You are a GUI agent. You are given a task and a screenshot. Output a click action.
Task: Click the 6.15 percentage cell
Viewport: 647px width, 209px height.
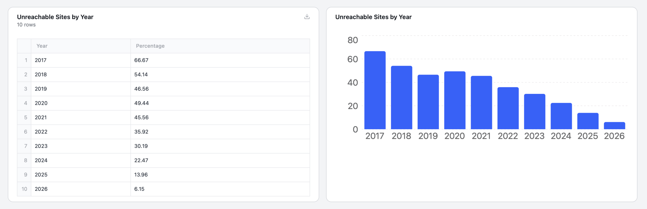(139, 189)
